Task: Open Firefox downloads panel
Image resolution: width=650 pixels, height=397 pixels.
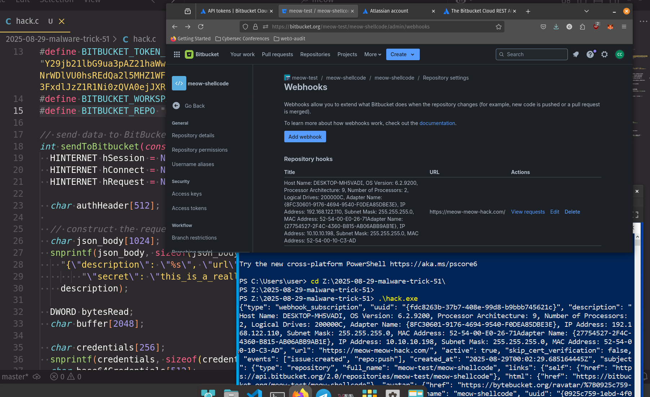Action: (x=556, y=27)
